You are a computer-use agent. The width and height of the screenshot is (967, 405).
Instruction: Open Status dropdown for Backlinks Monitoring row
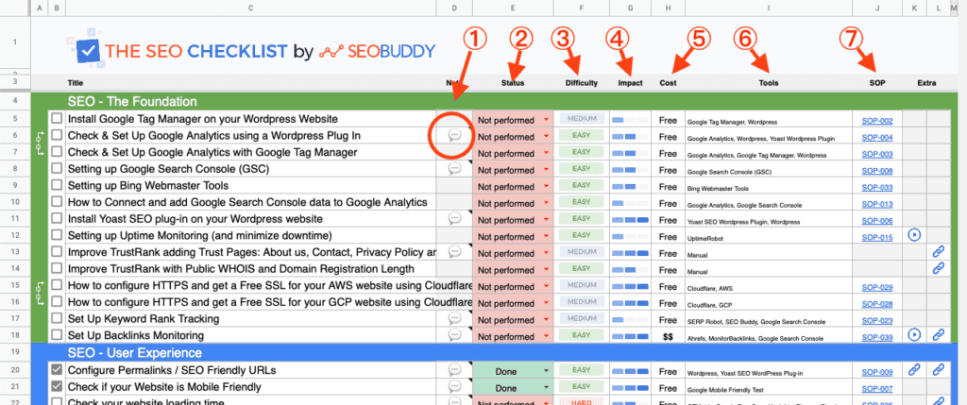(x=547, y=337)
